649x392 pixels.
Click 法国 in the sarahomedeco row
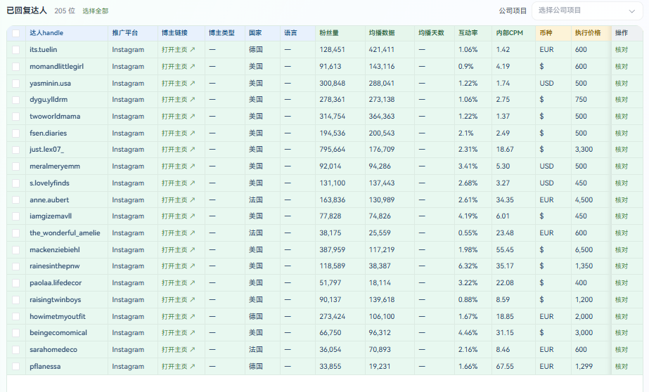pyautogui.click(x=255, y=349)
